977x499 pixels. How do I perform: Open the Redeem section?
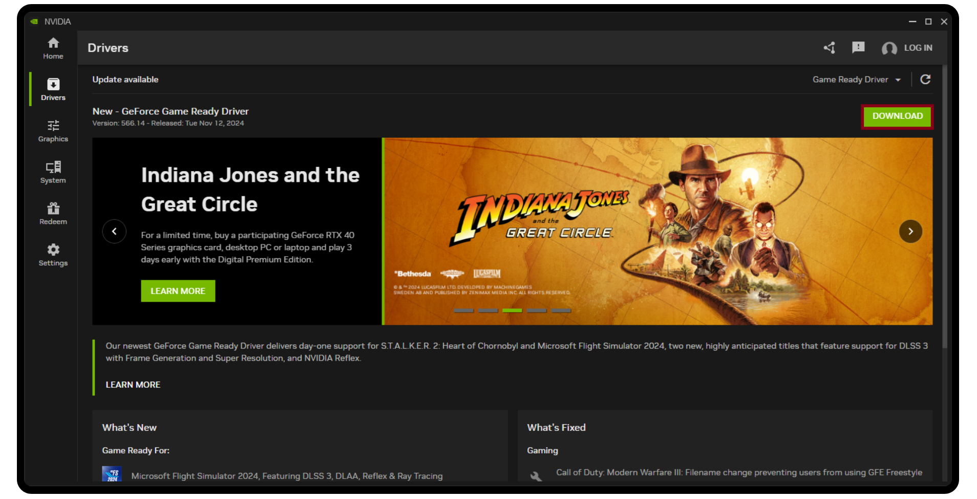click(x=53, y=214)
